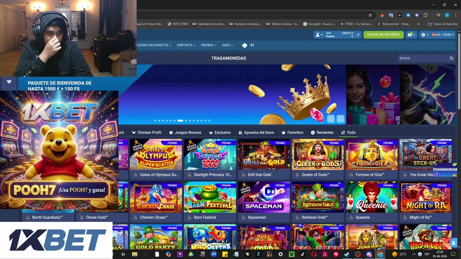Select the Todo category tab
The height and width of the screenshot is (259, 461).
[x=348, y=132]
